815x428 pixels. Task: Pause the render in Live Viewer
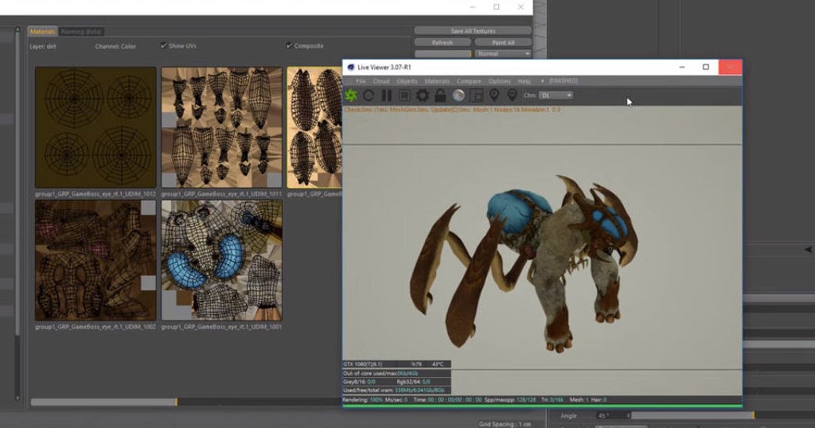[x=386, y=95]
